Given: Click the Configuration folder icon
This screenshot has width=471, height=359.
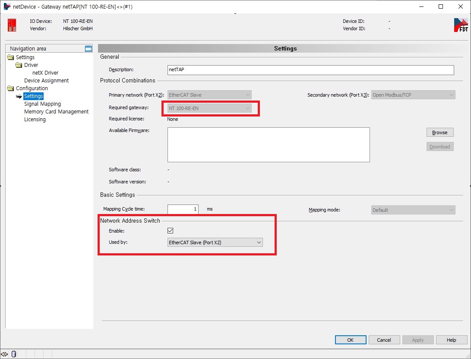Looking at the screenshot, I should click(x=10, y=88).
